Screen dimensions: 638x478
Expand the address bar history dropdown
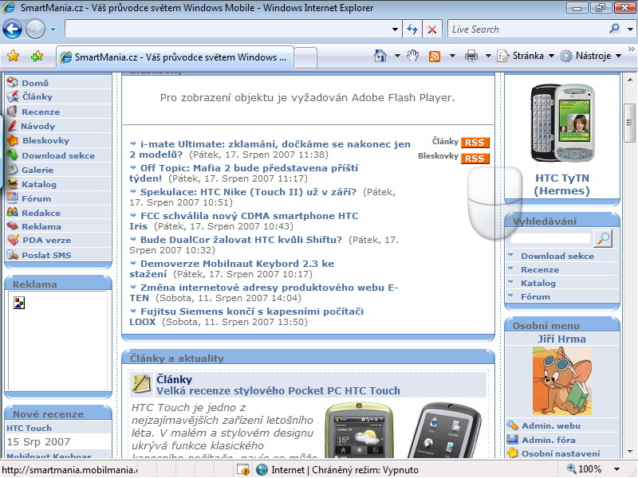pyautogui.click(x=395, y=29)
